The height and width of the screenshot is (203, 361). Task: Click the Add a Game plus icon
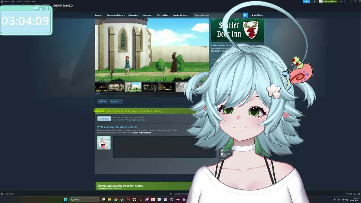pyautogui.click(x=2, y=194)
